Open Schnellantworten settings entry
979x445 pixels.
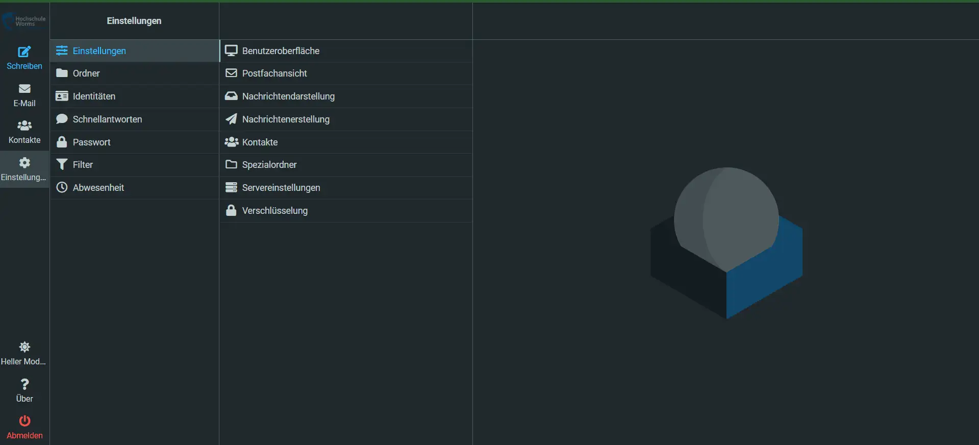107,119
